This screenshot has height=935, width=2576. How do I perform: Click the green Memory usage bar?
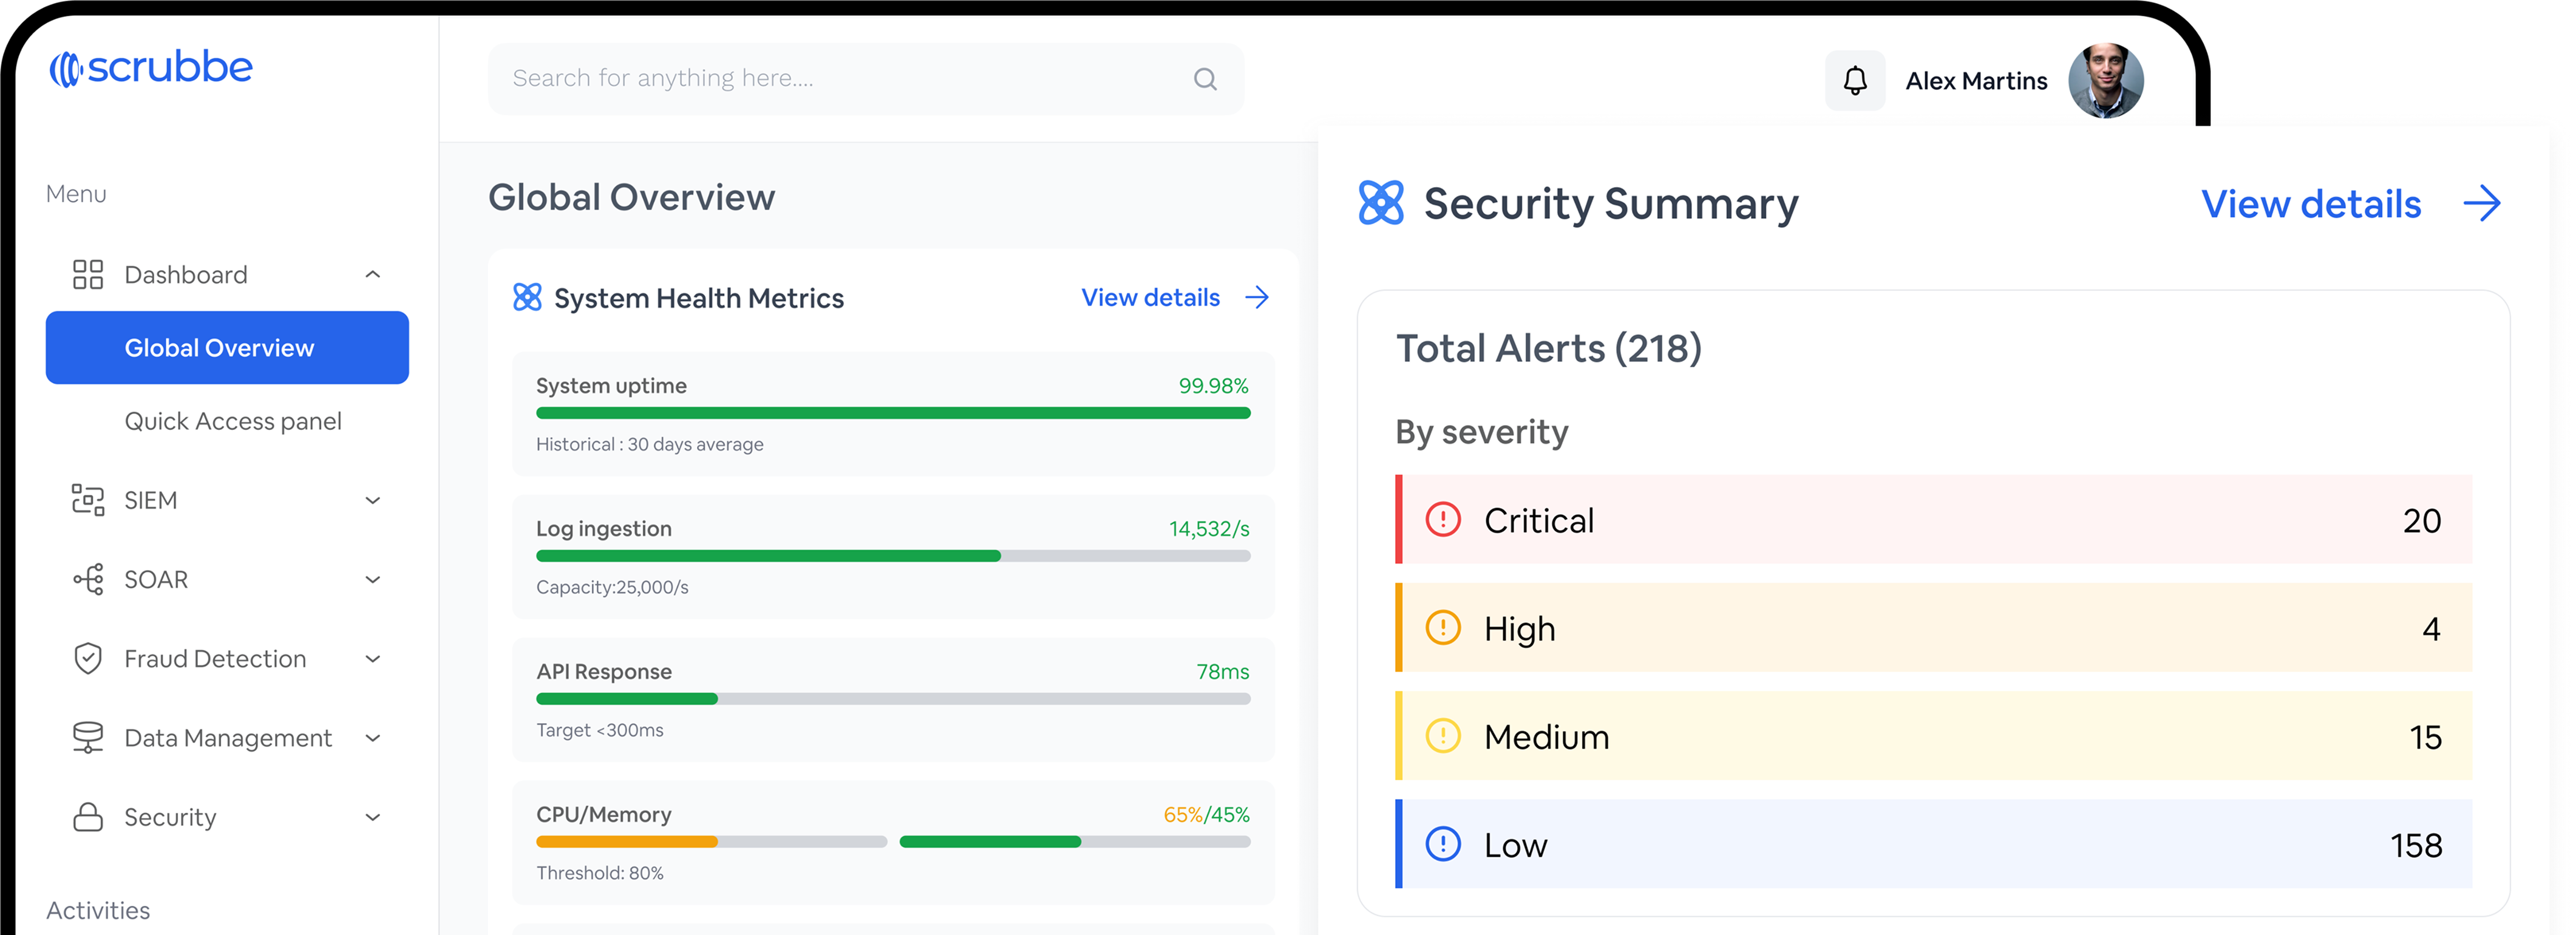coord(1075,842)
